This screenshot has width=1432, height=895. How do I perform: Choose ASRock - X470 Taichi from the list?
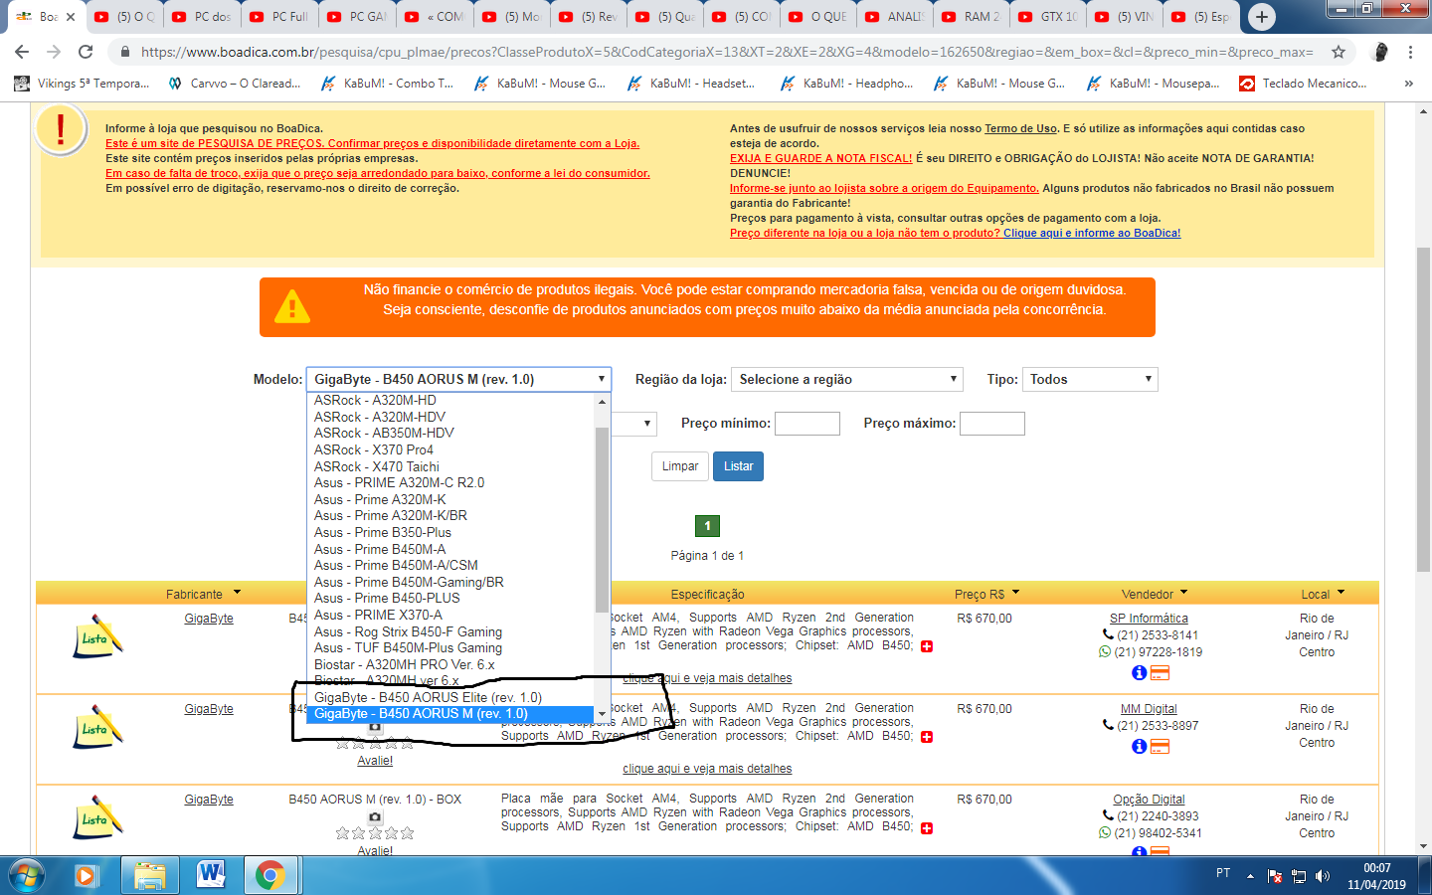coord(451,466)
